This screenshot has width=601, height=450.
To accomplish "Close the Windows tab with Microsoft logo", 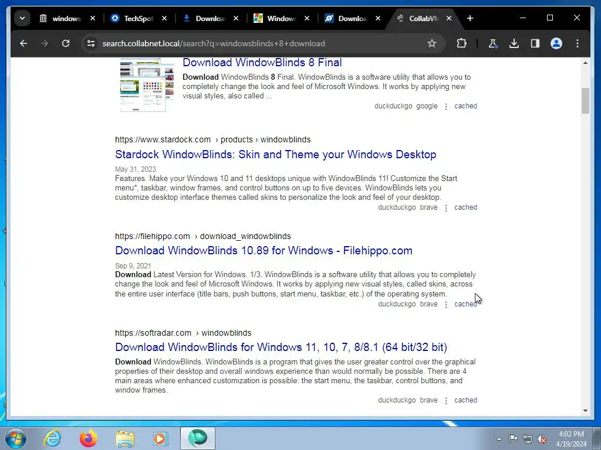I will coord(306,18).
